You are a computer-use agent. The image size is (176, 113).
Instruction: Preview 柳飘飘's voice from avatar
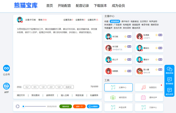pos(111,73)
